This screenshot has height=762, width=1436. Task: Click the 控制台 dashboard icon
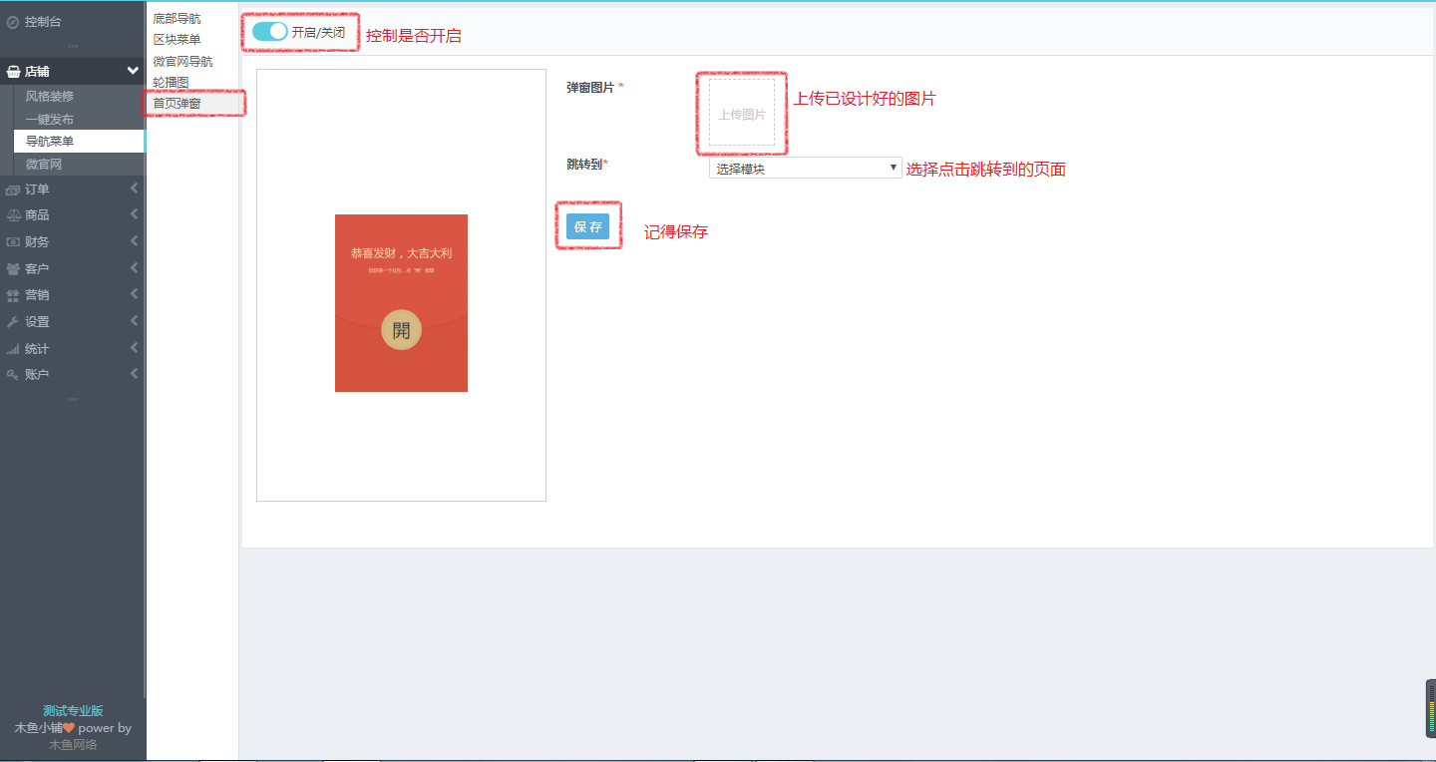(x=13, y=21)
